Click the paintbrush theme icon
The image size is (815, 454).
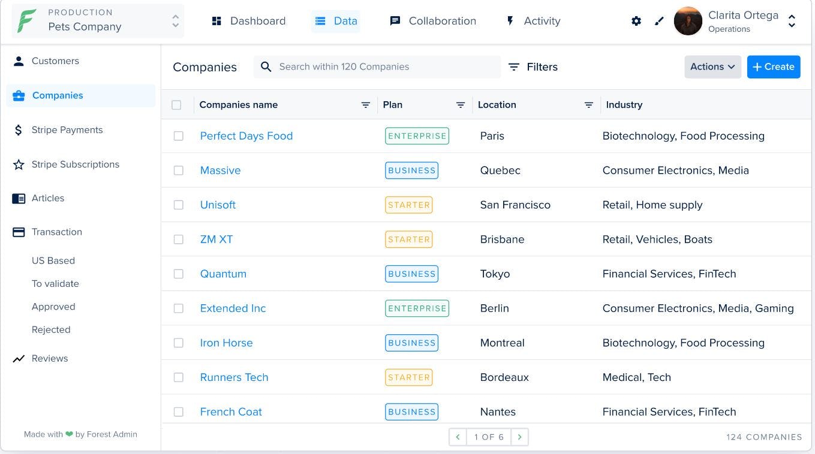[659, 20]
